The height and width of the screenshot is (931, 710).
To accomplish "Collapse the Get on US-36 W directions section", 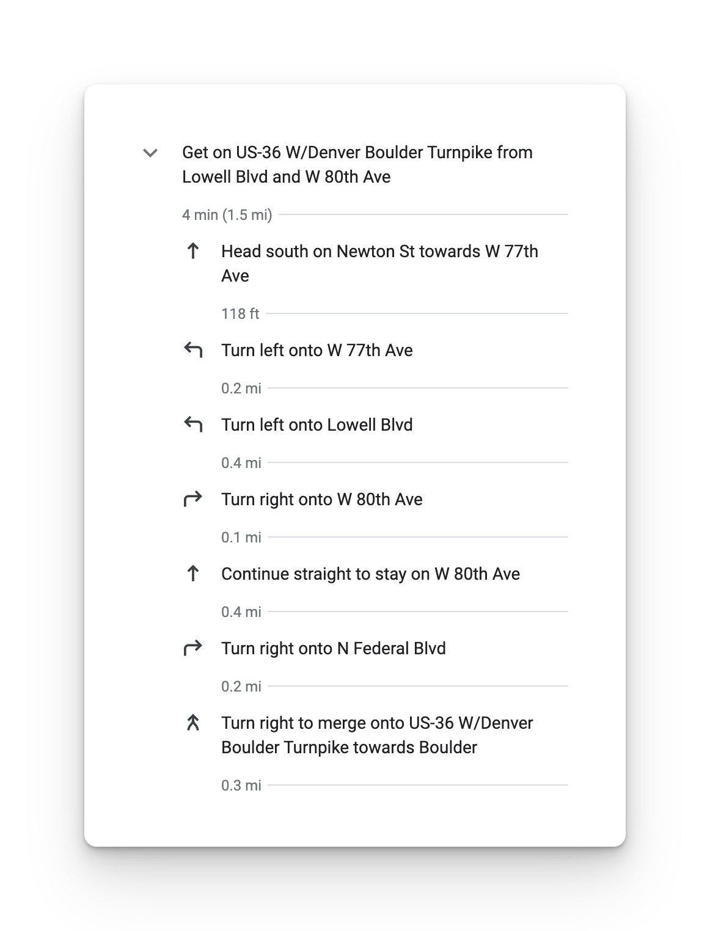I will coord(150,153).
